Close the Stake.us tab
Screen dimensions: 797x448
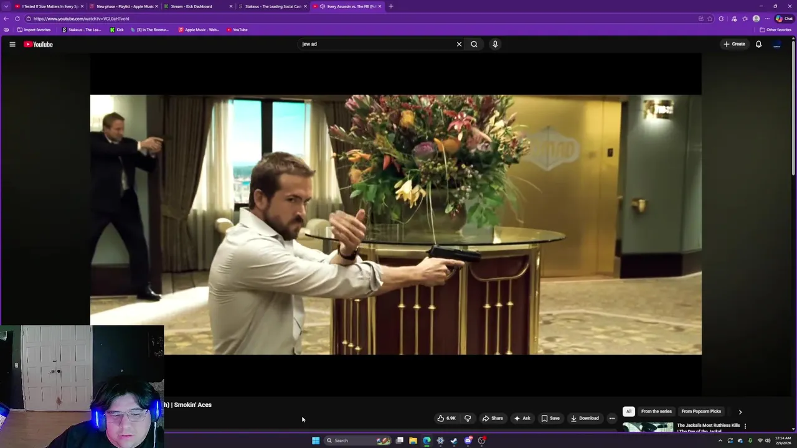point(305,6)
